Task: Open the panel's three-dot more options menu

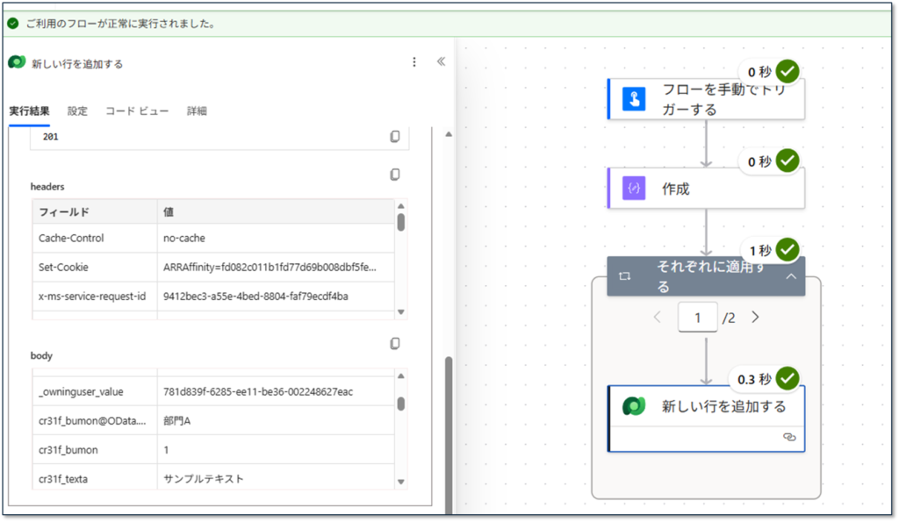Action: (x=414, y=62)
